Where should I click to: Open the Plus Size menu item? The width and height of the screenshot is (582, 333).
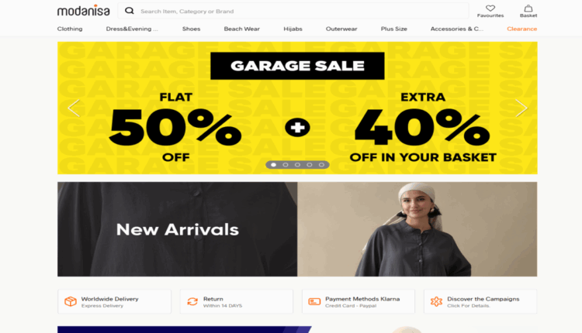393,29
